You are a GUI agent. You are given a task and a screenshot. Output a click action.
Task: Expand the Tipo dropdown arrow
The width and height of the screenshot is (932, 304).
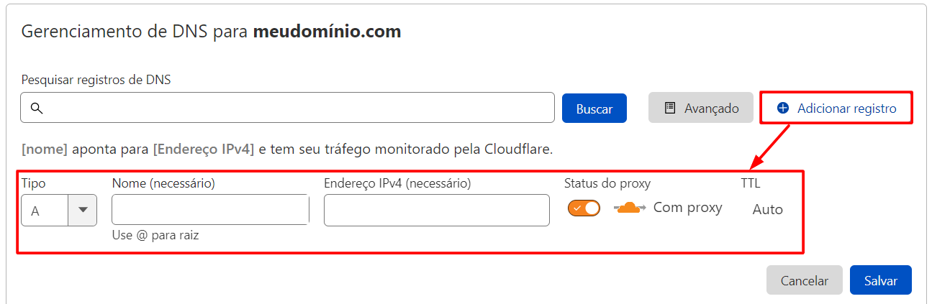(x=83, y=210)
